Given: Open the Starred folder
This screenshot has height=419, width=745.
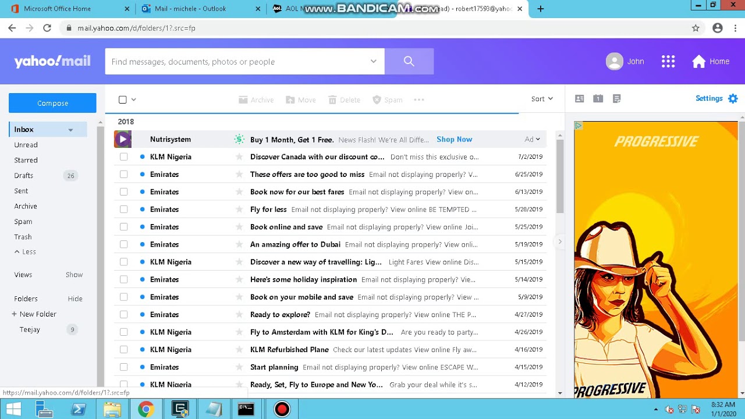Looking at the screenshot, I should click(26, 160).
